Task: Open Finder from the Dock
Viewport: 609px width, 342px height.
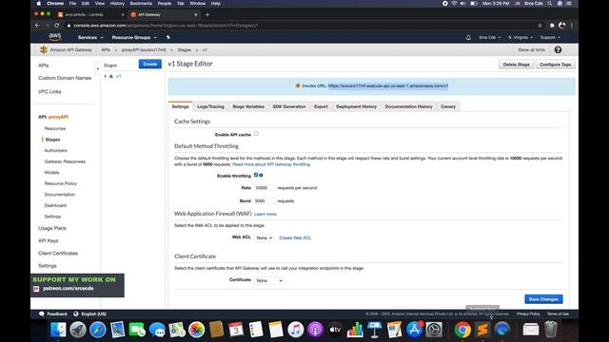Action: point(58,330)
